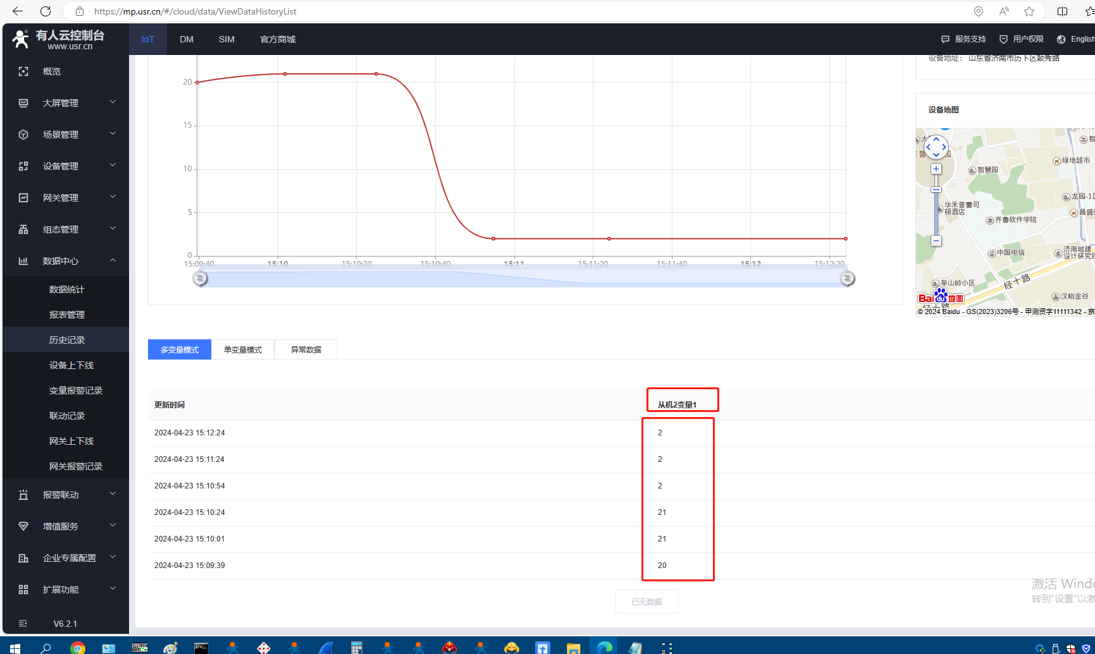Click the 用户权限 shield icon
The height and width of the screenshot is (654, 1095).
pyautogui.click(x=1003, y=39)
